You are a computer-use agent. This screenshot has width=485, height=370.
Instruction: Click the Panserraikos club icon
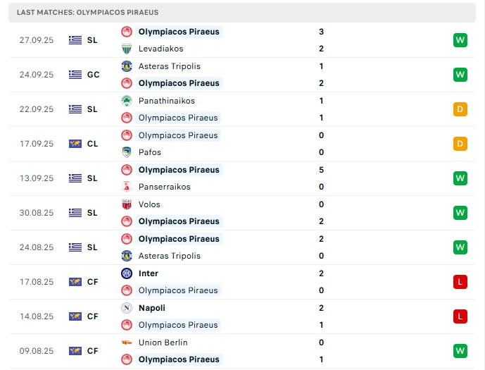tap(127, 187)
